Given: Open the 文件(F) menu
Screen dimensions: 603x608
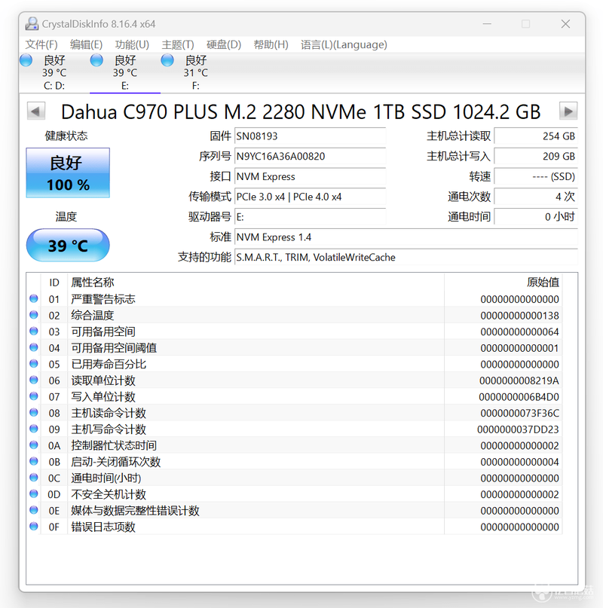Looking at the screenshot, I should coord(41,44).
